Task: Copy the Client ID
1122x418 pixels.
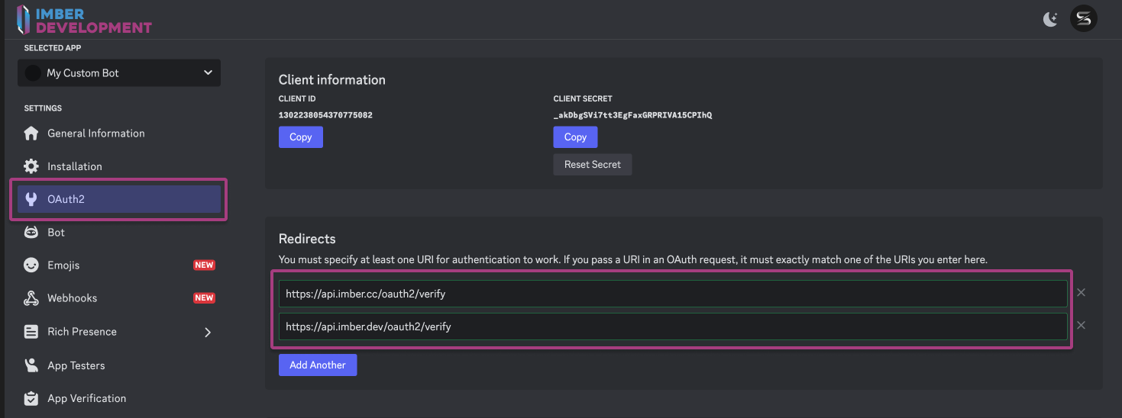Action: [300, 137]
